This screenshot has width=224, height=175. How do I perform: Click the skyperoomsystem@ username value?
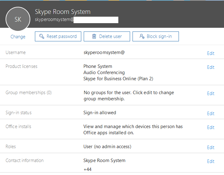(x=104, y=53)
